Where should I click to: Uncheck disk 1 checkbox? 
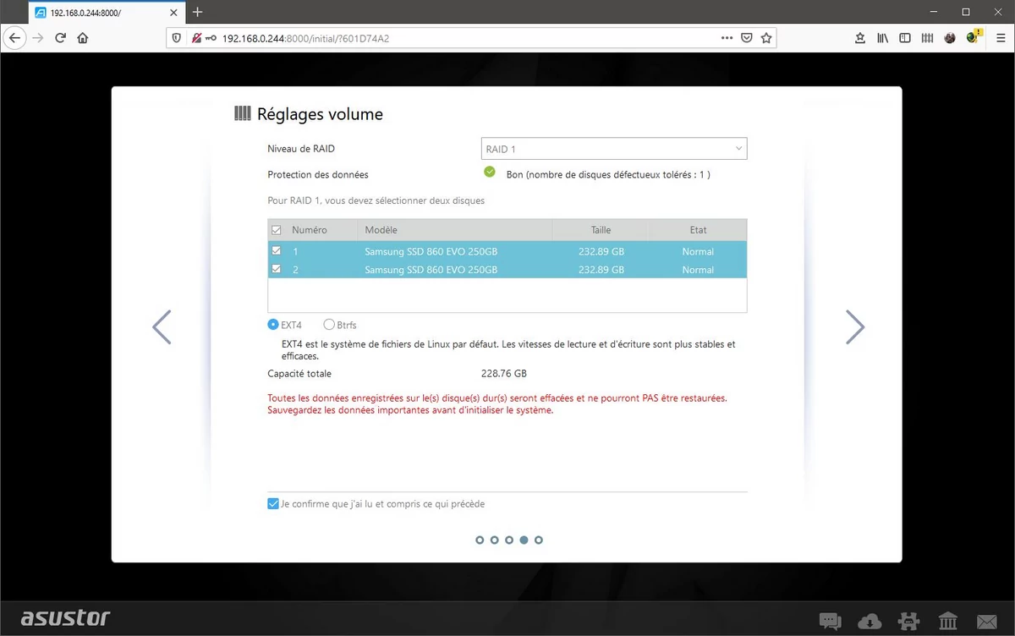[x=276, y=251]
